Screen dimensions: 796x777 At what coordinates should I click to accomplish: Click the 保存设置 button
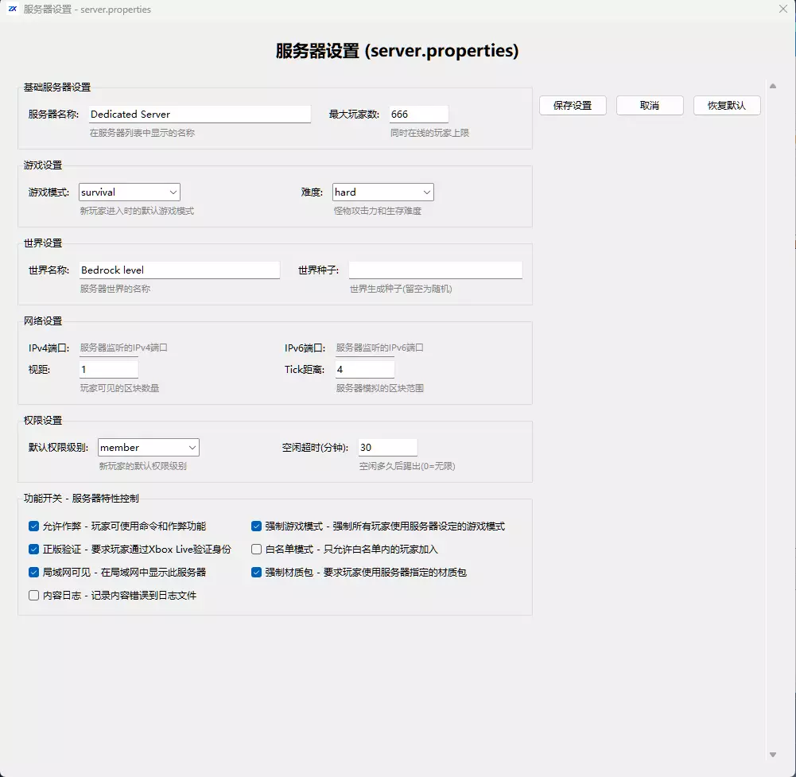[x=573, y=106]
